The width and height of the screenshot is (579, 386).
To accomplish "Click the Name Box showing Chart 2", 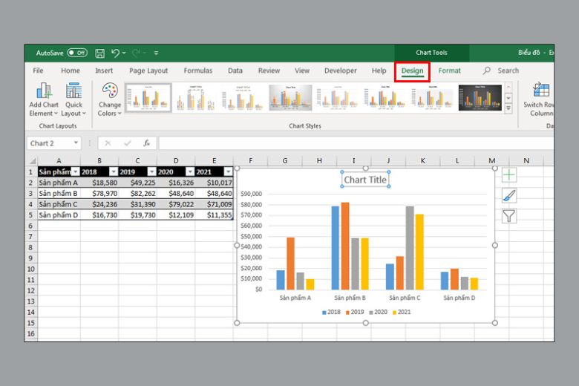I will pos(50,143).
